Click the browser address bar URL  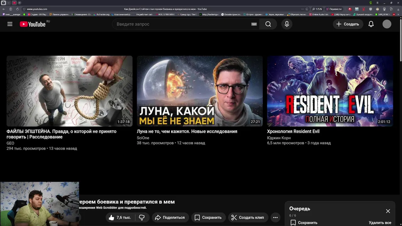pos(37,9)
